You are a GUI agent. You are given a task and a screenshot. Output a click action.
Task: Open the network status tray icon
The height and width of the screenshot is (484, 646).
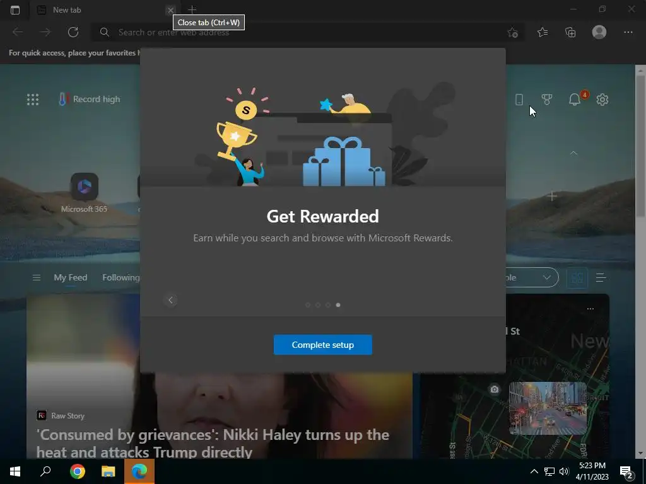tap(549, 471)
